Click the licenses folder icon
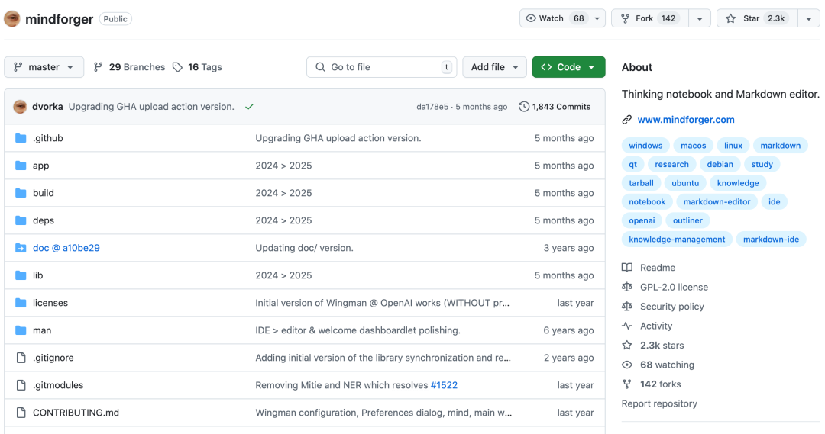 click(x=21, y=303)
